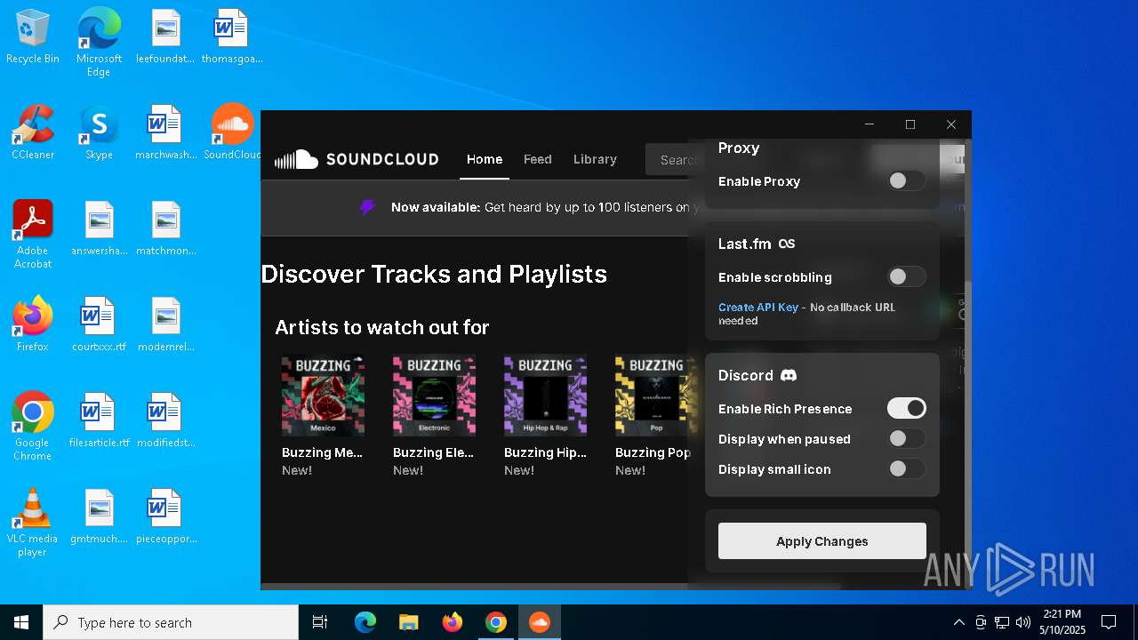Toggle Display small icon switch
The width and height of the screenshot is (1138, 640).
tap(906, 469)
